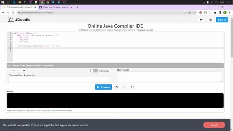Bookmark this page with the star icon
The height and width of the screenshot is (131, 233).
194,13
